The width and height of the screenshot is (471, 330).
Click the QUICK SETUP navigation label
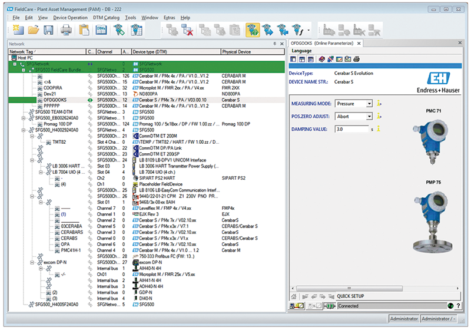350,296
